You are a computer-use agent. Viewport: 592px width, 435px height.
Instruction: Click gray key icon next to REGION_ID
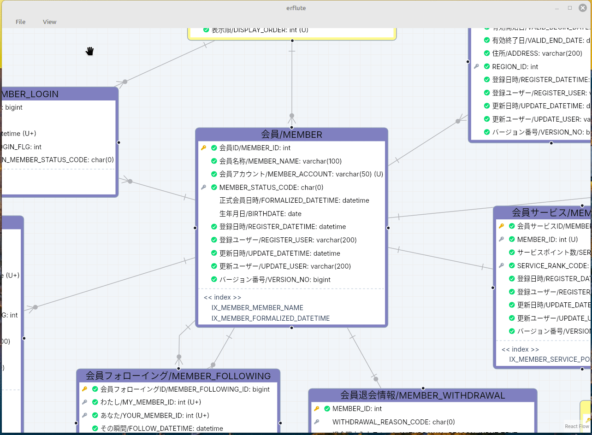pos(476,67)
